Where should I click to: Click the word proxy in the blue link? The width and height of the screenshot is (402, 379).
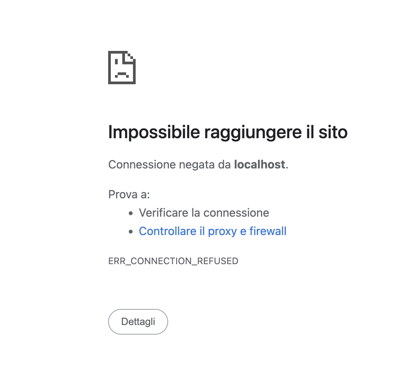(x=222, y=232)
